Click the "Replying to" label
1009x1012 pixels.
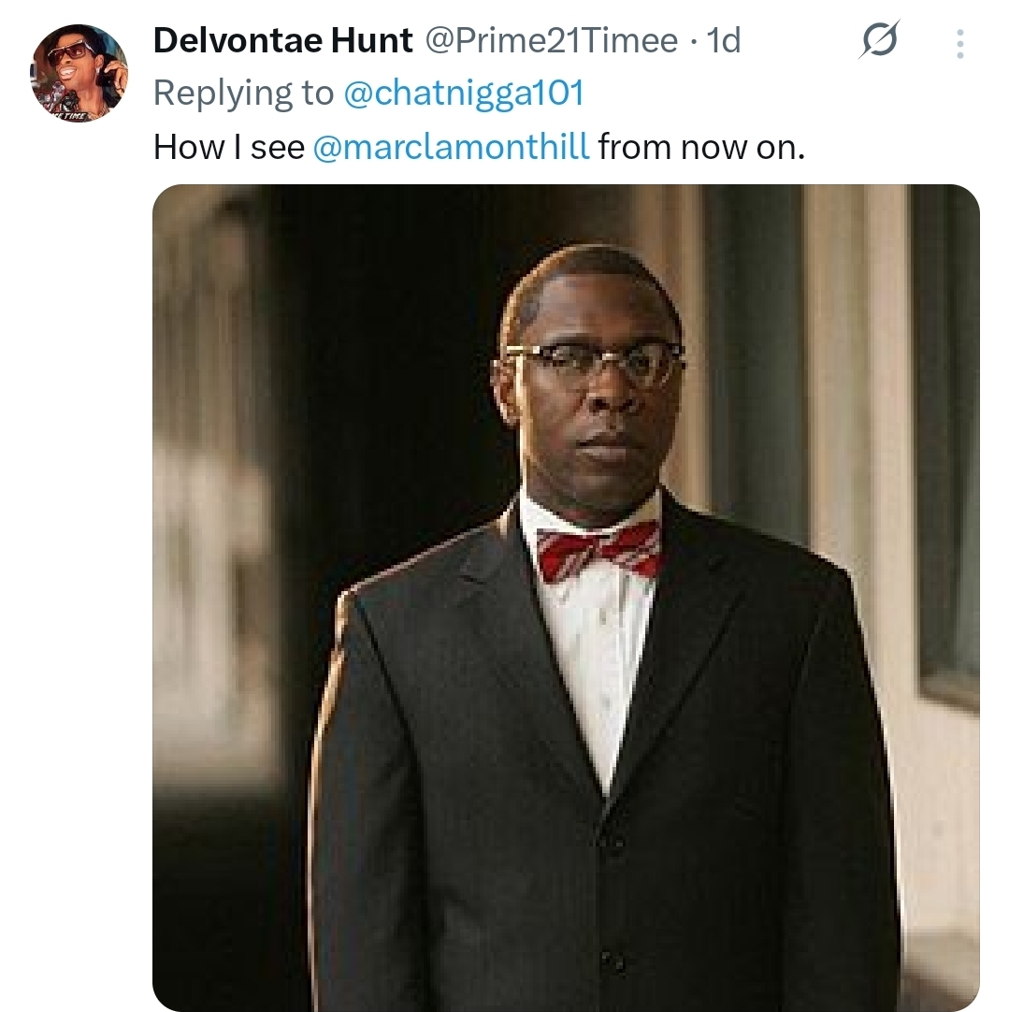coord(242,93)
